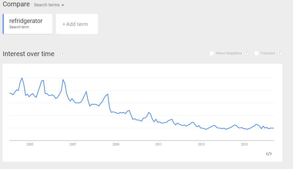Click the News headlines label text
The height and width of the screenshot is (169, 293).
pyautogui.click(x=229, y=53)
